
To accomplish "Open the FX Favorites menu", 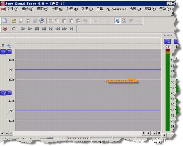I will (116, 9).
